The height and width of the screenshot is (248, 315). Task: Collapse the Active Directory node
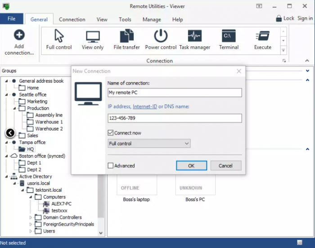pyautogui.click(x=6, y=177)
